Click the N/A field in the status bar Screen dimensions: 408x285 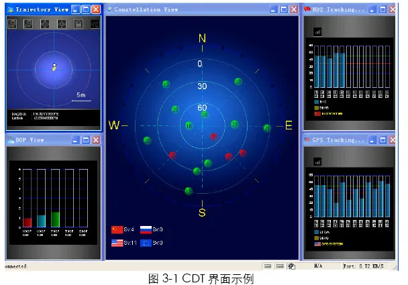(x=318, y=266)
